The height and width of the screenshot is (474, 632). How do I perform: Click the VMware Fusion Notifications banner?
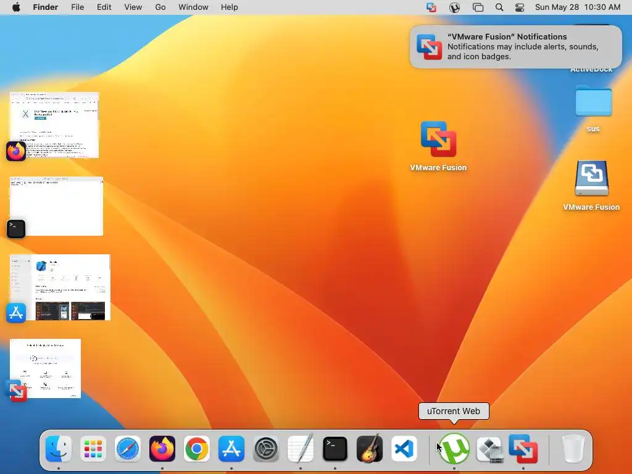click(516, 47)
